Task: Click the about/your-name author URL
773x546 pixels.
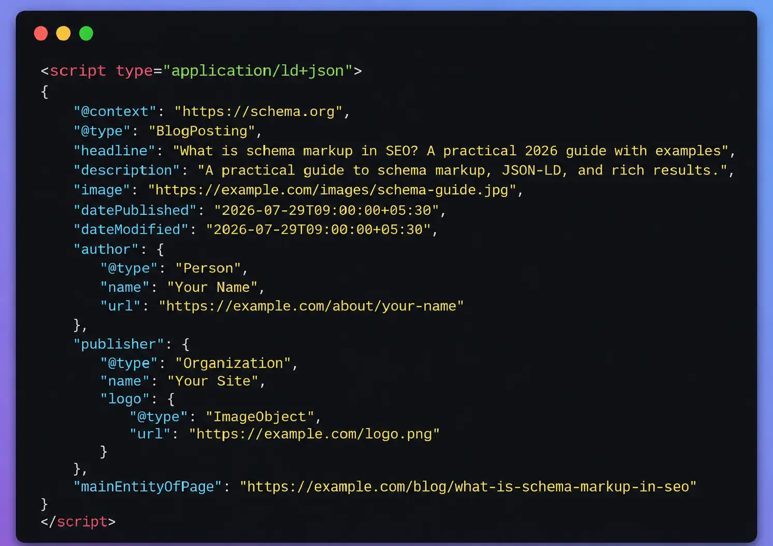Action: (311, 306)
